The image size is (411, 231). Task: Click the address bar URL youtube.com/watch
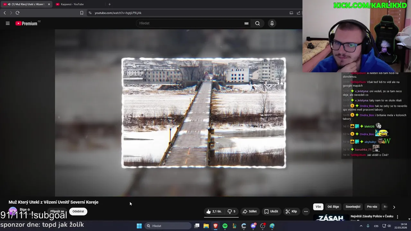click(118, 13)
